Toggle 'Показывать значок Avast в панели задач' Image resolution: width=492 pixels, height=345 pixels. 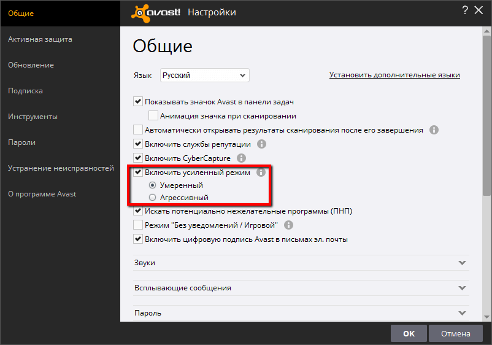coord(138,102)
